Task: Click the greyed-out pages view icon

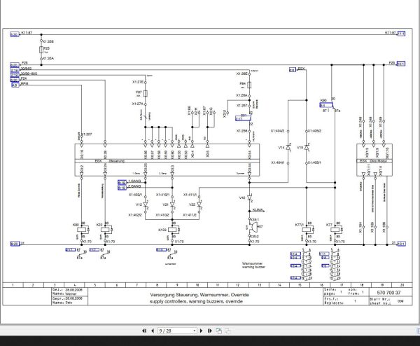Action: click(x=227, y=331)
